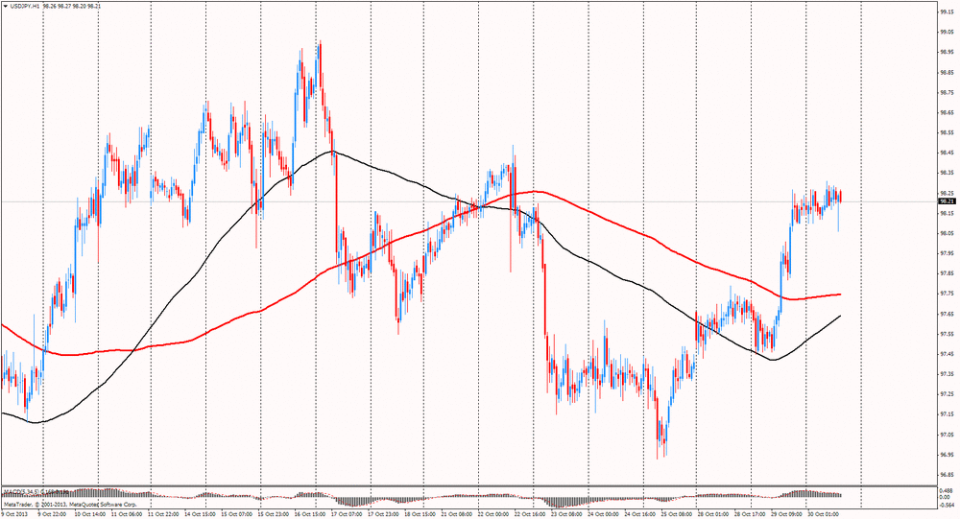The width and height of the screenshot is (960, 519).
Task: Click the 98.75 price scale label
Action: 946,92
